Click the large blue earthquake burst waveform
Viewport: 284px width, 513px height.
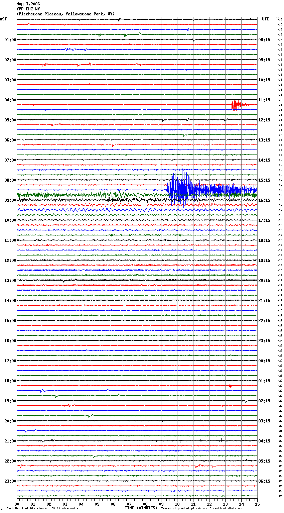tap(211, 189)
